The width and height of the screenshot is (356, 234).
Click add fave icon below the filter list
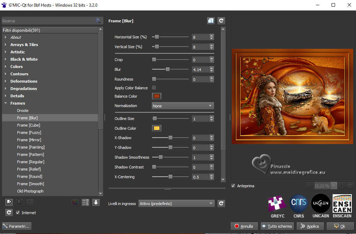(x=9, y=202)
